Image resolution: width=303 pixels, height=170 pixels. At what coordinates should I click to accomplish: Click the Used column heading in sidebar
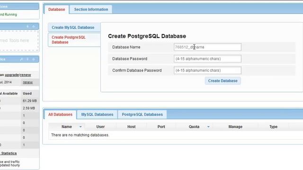click(x=27, y=93)
